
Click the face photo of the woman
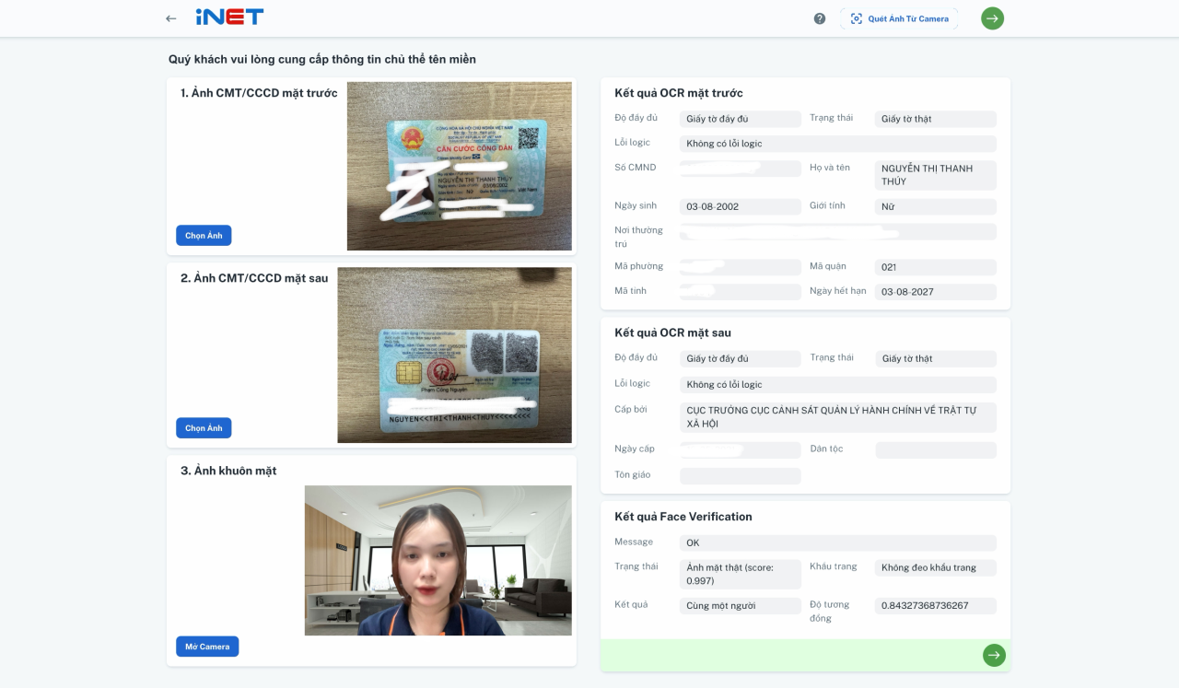438,560
